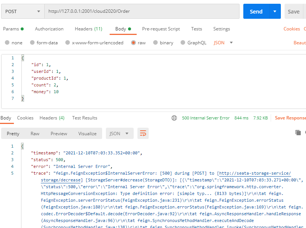Open the response Headers (4) tab
This screenshot has height=228, width=306.
click(x=52, y=118)
